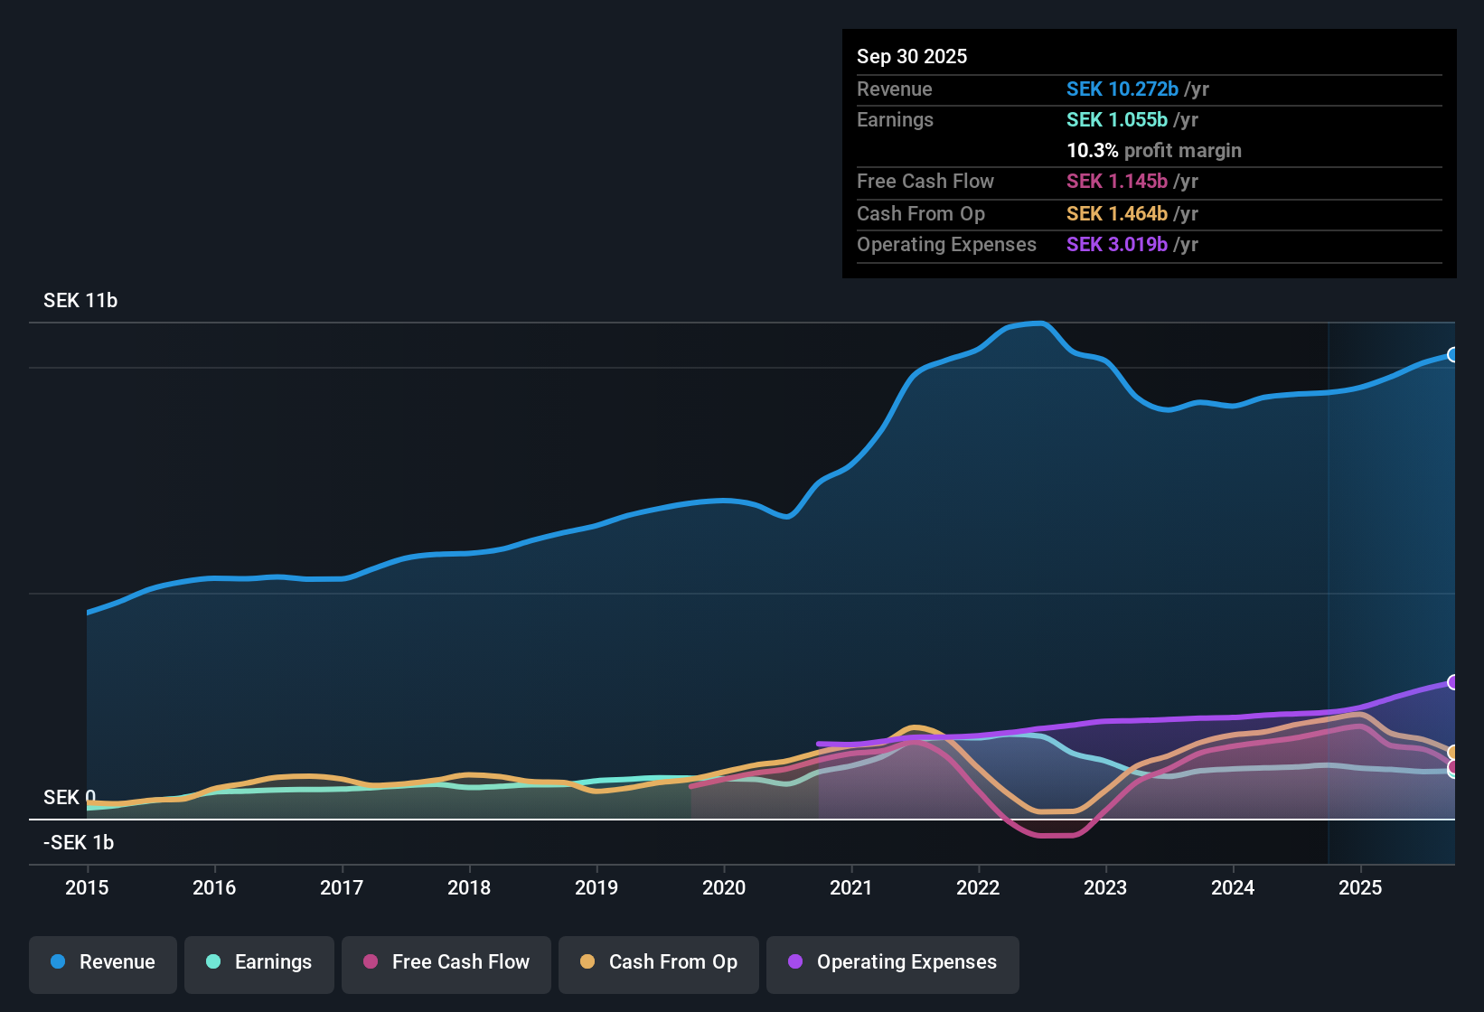
Task: Toggle the Revenue series visibility
Action: [x=102, y=962]
